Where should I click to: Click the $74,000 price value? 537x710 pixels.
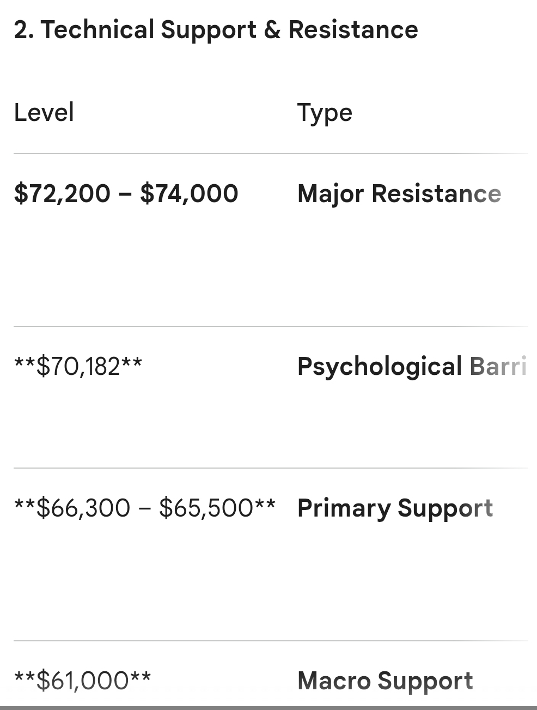189,194
